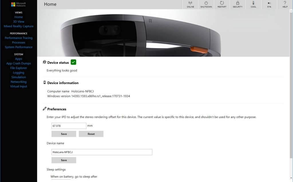The width and height of the screenshot is (293, 182).
Task: Click the PERFORMANCE section header
Action: (19, 33)
